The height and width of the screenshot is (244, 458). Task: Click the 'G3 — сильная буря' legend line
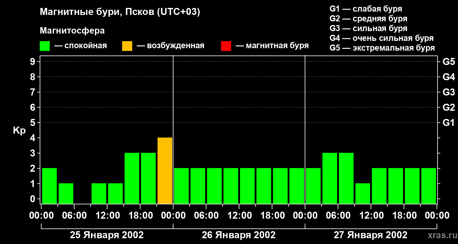click(x=368, y=28)
